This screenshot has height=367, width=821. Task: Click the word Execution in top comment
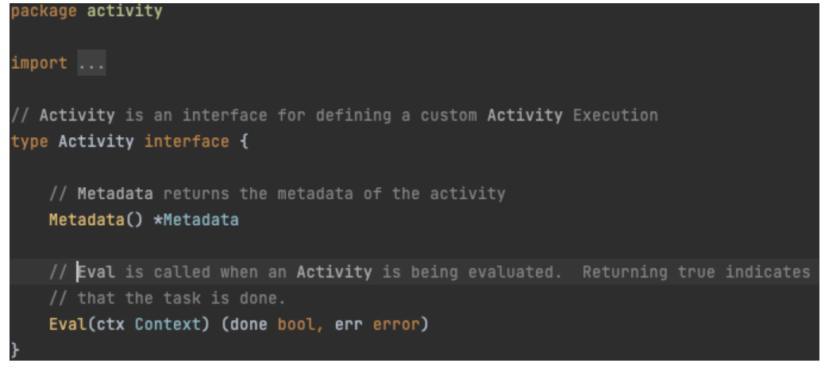pyautogui.click(x=615, y=116)
